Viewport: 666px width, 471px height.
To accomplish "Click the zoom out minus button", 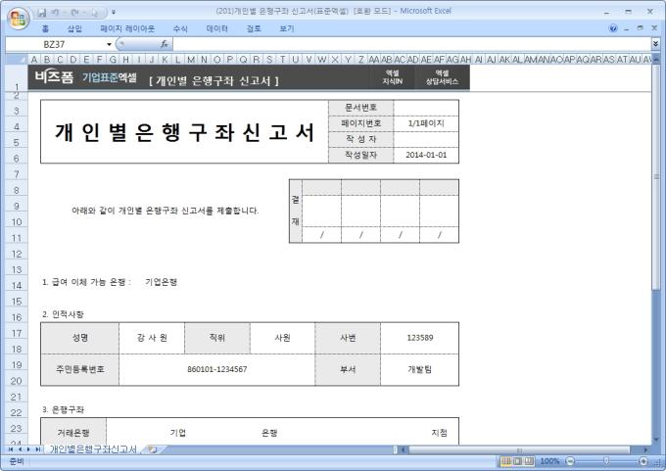I will click(x=570, y=461).
